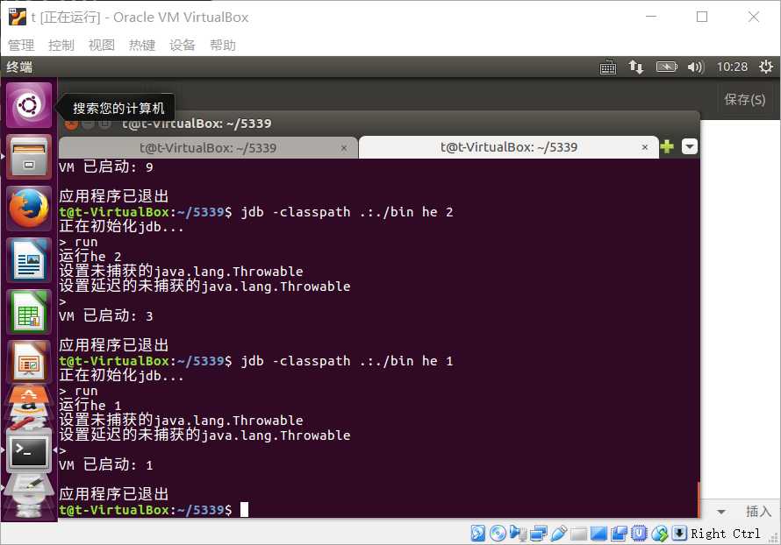The image size is (781, 545).
Task: Open Ubuntu Software Center launcher icon
Action: [29, 396]
